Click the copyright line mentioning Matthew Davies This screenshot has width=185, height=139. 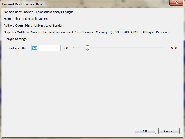click(86, 32)
